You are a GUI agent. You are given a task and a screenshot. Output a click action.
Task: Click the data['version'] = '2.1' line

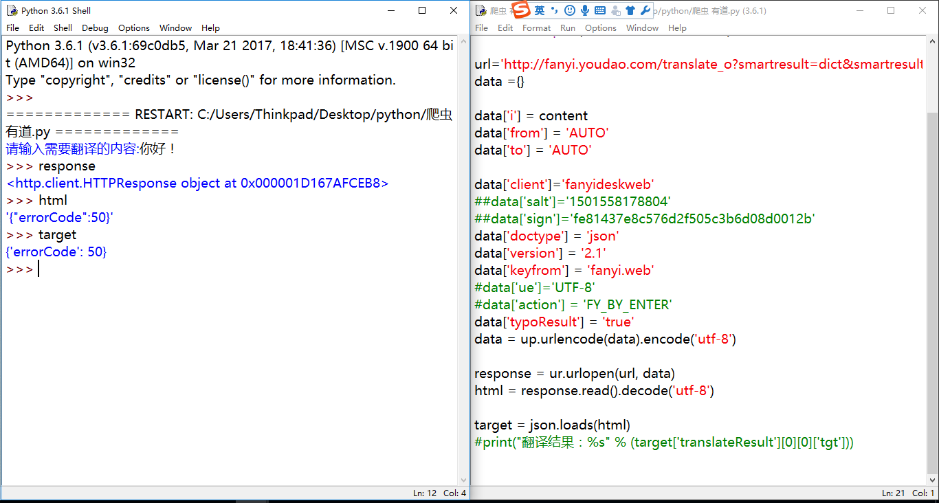[x=540, y=253]
